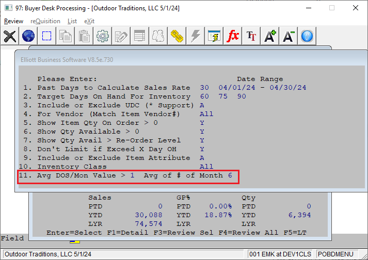Open the gear settings toolbar icon
This screenshot has width=368, height=260.
tap(103, 36)
